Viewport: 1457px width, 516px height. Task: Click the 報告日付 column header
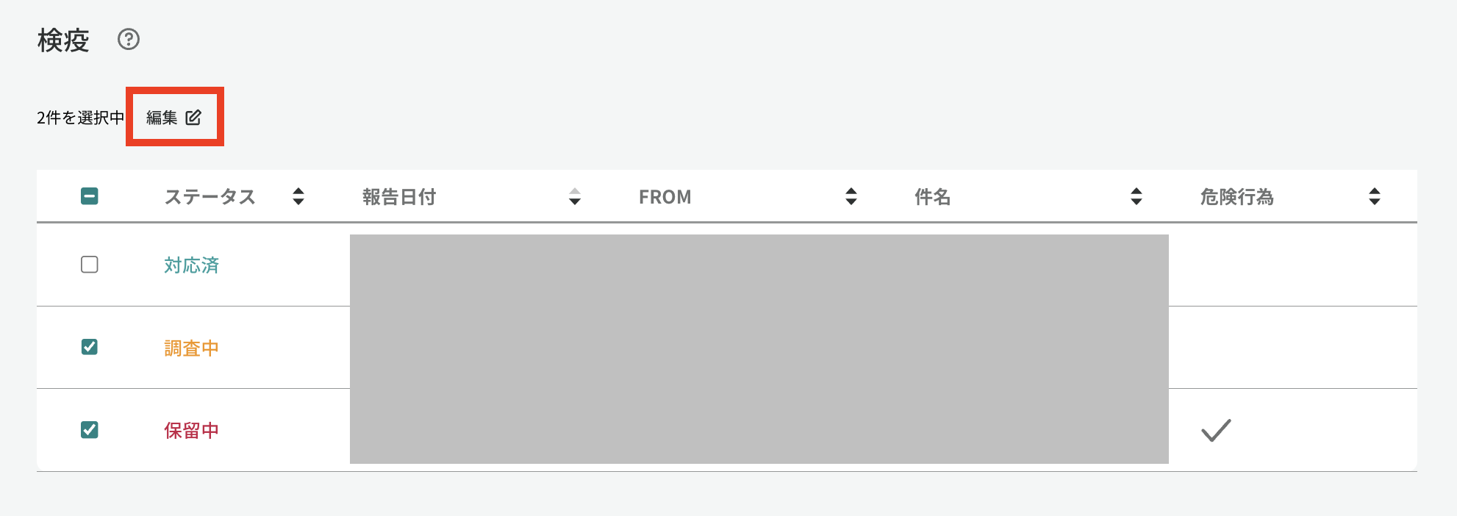[x=399, y=197]
